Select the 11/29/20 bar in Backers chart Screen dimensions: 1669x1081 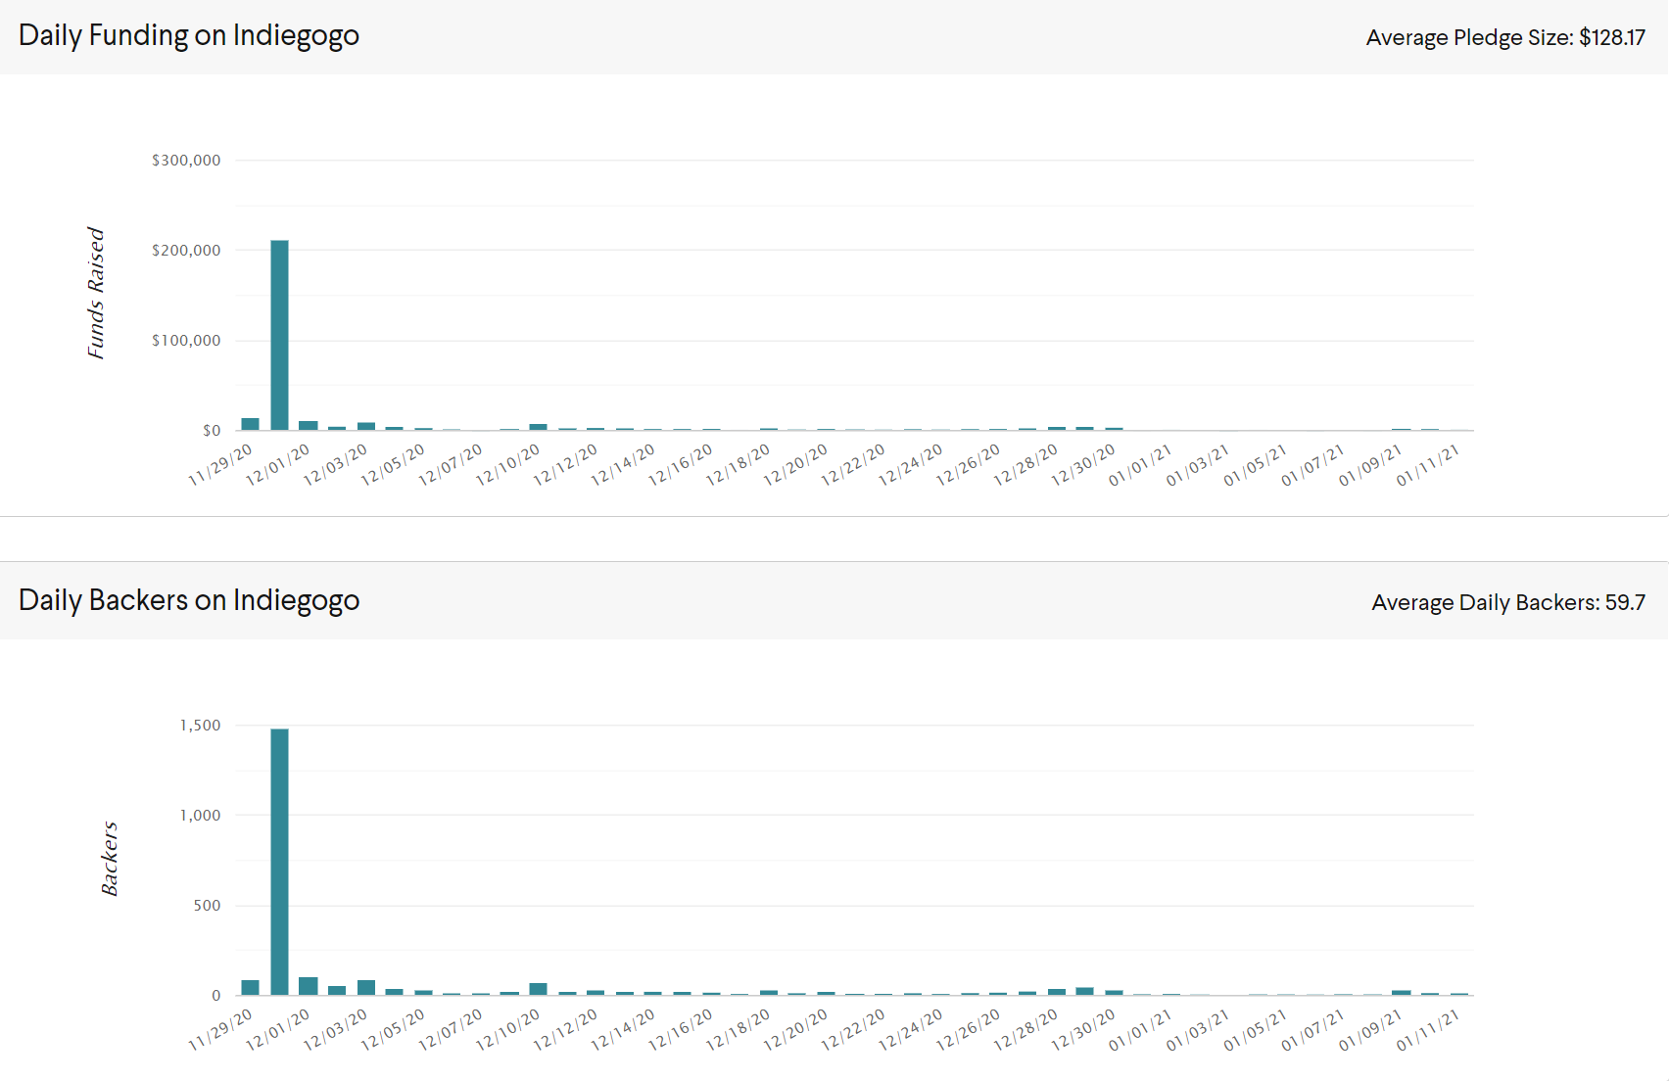click(251, 987)
